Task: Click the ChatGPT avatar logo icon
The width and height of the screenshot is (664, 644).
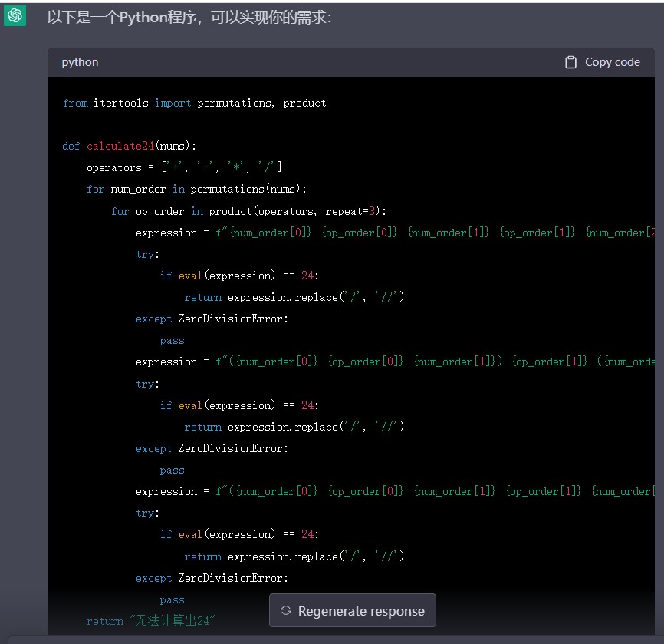Action: tap(15, 15)
